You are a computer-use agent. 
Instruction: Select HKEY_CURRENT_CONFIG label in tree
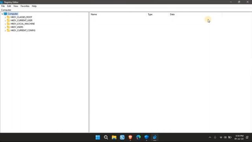(23, 30)
